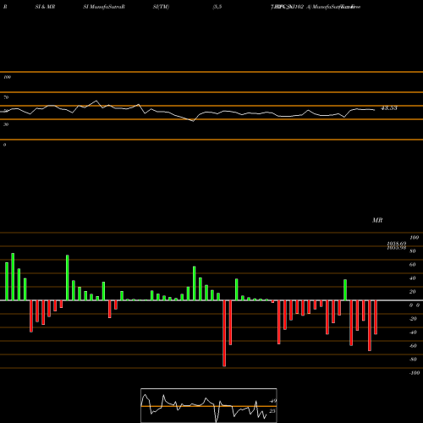Select the tallest green MR bar near left edge

click(13, 277)
